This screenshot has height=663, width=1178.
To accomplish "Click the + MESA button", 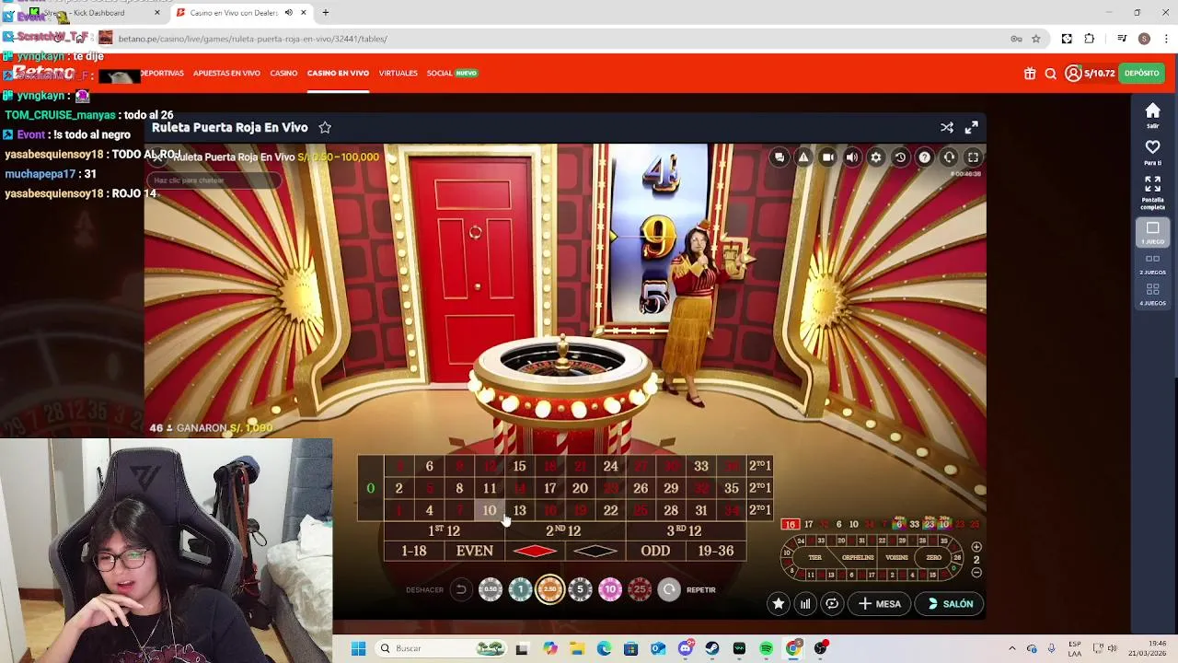I will (880, 604).
